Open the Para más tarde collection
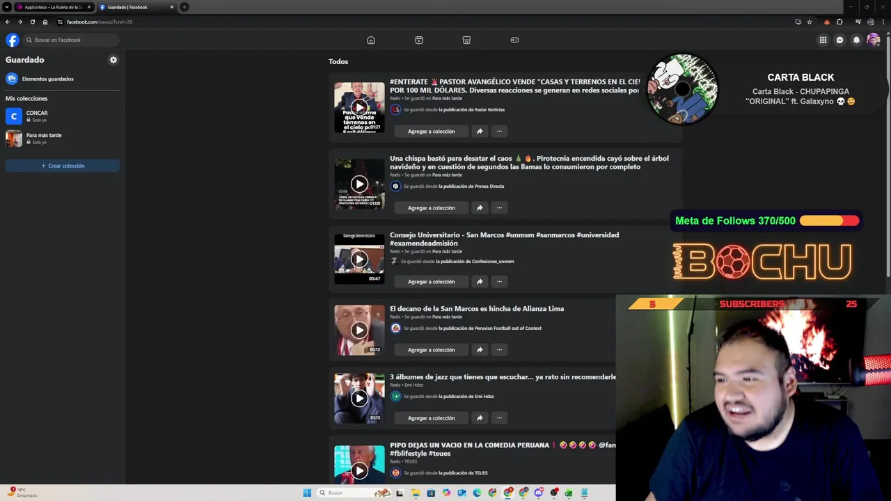Screen dimensions: 891x501 pos(63,138)
